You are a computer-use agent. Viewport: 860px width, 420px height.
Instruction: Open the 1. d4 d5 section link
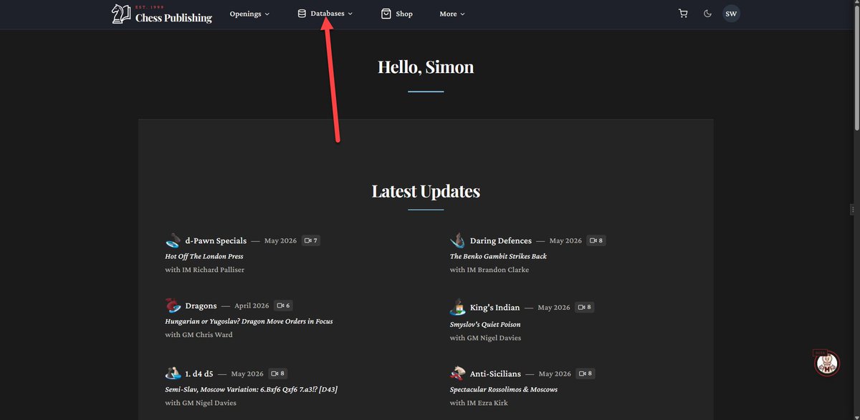(199, 373)
